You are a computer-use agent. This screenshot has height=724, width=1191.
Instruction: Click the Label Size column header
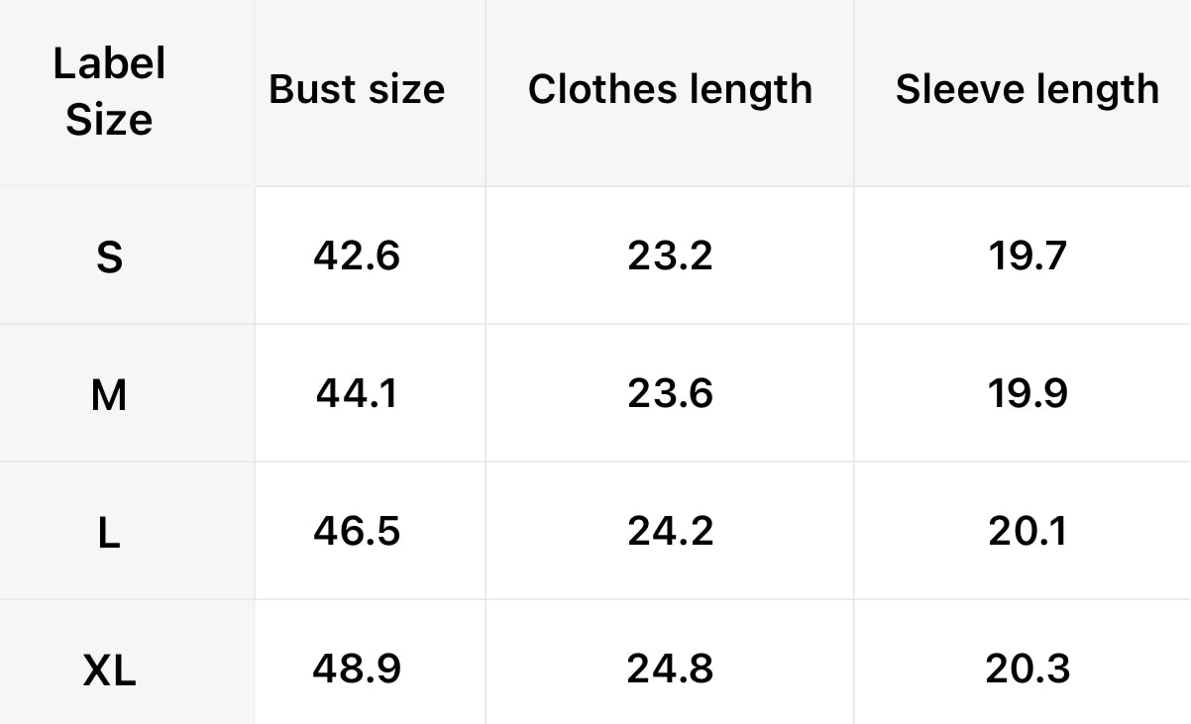[109, 91]
